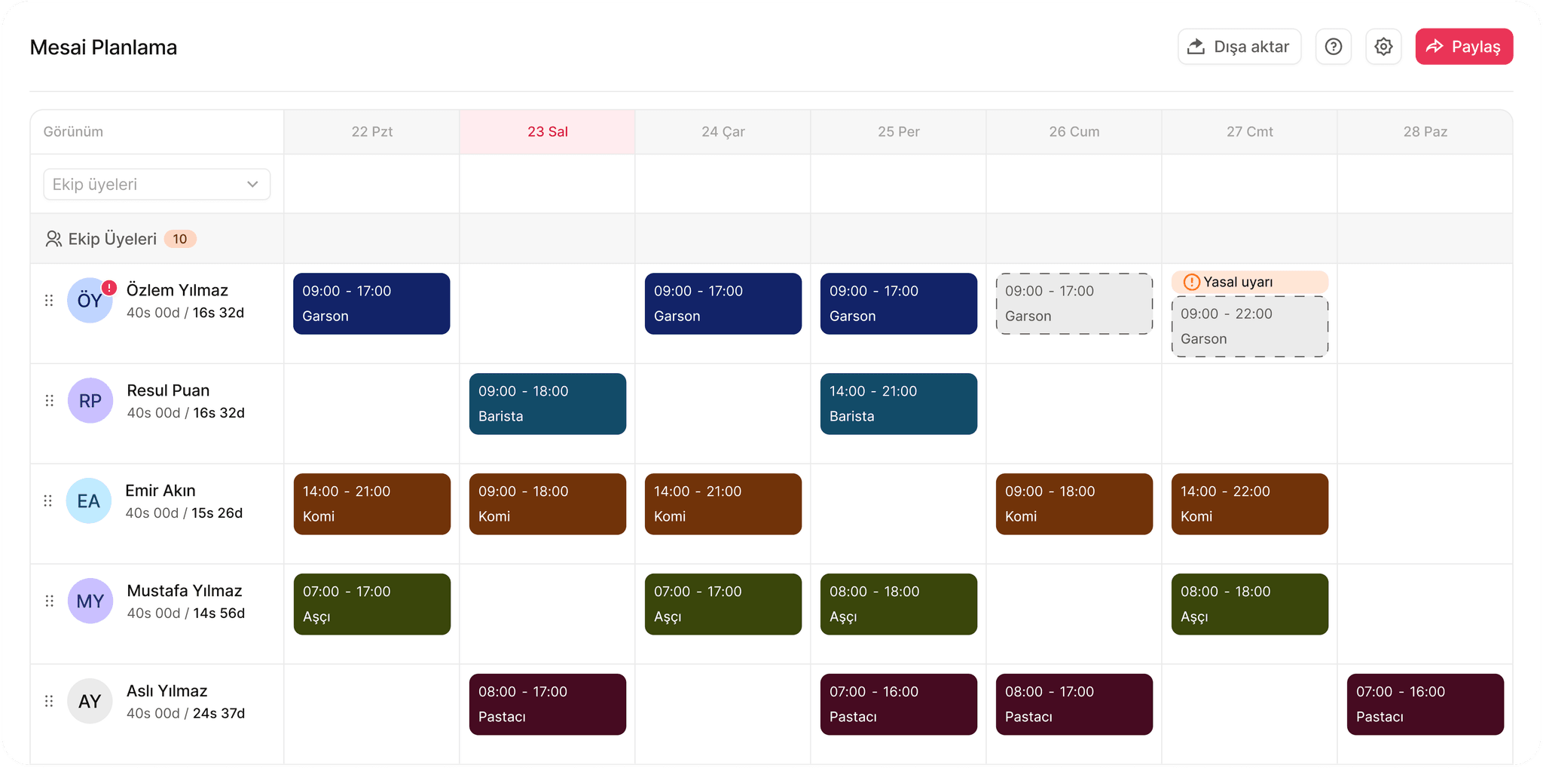Viewport: 1543px width, 768px height.
Task: Click Özlem Yılmaz's avatar with alert badge
Action: tap(90, 301)
